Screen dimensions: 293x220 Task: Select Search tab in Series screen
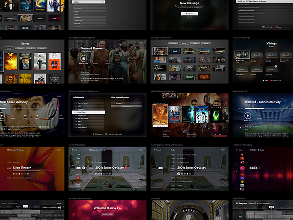point(42,48)
